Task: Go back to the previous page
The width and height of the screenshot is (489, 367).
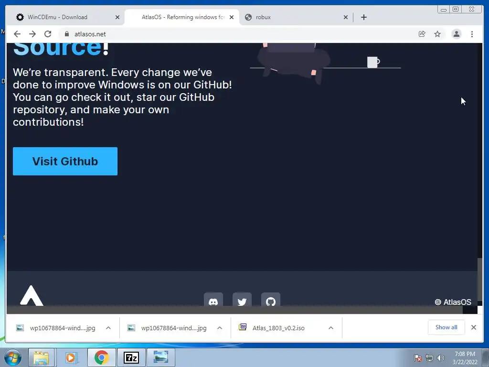Action: 17,34
